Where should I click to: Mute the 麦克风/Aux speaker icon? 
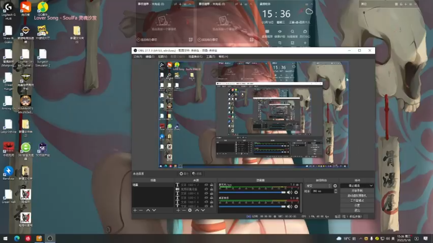[x=289, y=192]
